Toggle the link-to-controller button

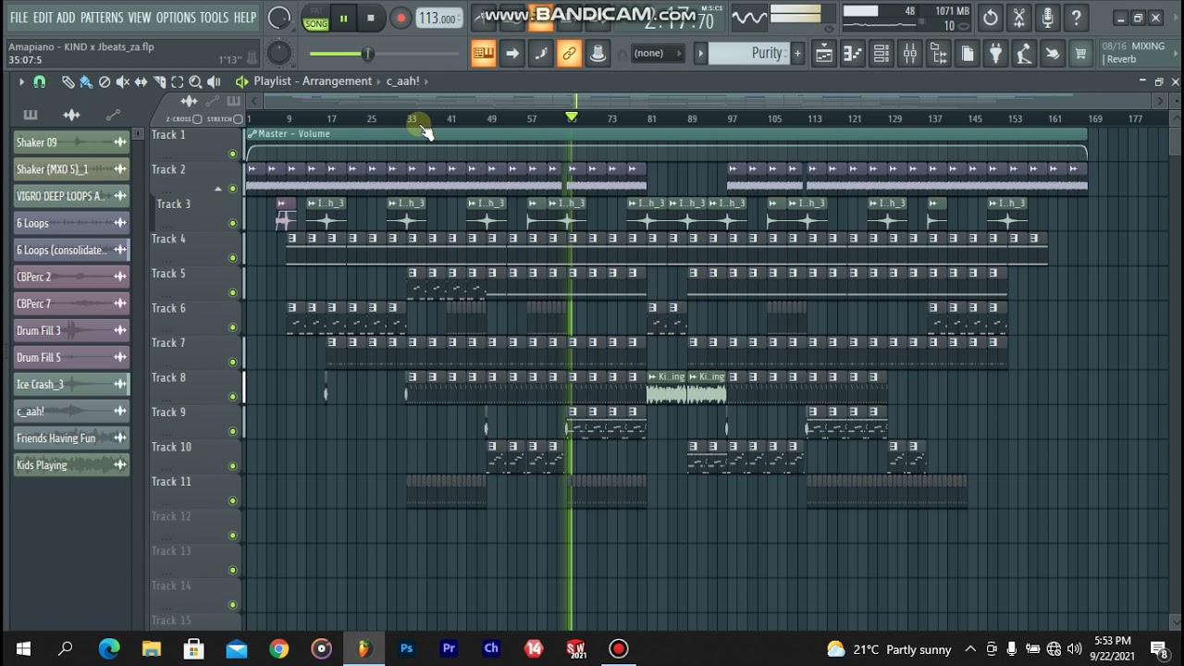click(570, 54)
